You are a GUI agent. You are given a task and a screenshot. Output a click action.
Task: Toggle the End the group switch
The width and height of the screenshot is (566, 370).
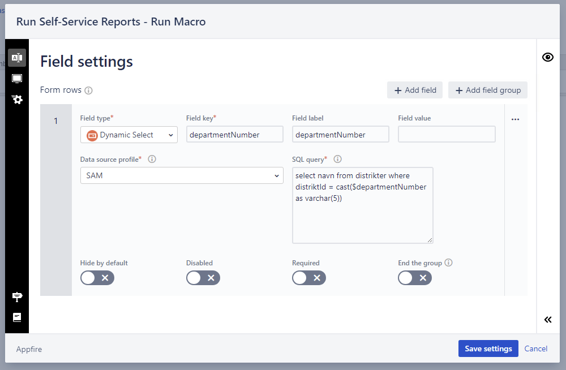[x=415, y=278]
